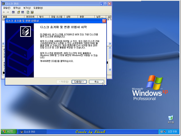Sort by the 볼륨 column header
This screenshot has height=136, width=181.
[x=13, y=17]
